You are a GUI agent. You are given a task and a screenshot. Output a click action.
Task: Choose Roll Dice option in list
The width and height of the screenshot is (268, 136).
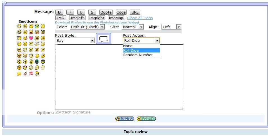141,50
